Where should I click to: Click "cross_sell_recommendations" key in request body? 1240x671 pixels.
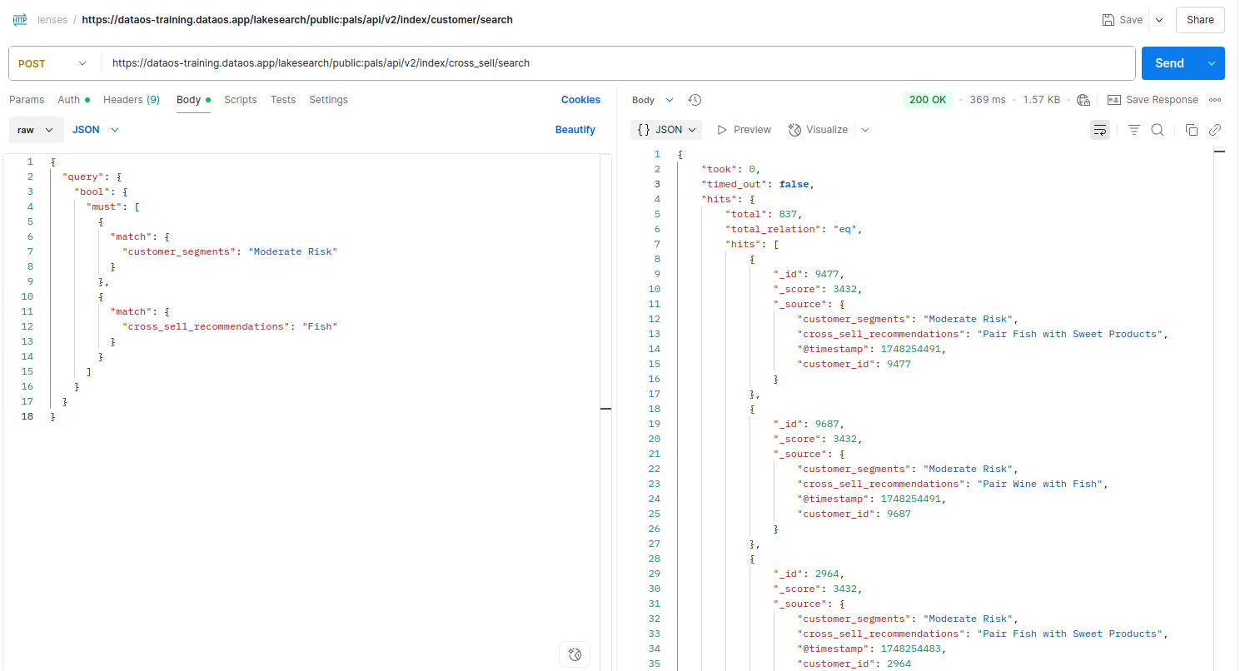click(206, 326)
